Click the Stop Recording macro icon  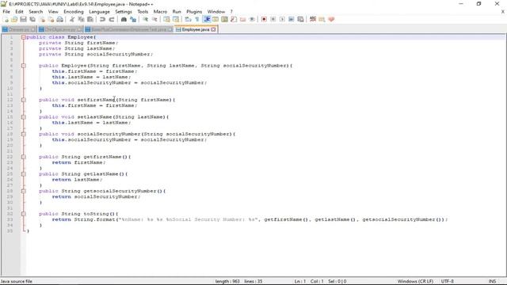coord(273,19)
